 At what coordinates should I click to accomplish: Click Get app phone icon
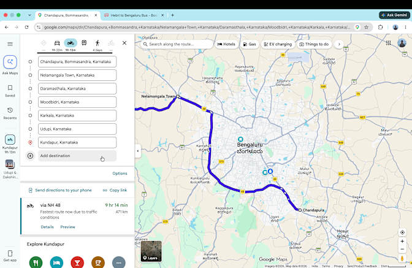point(10,253)
